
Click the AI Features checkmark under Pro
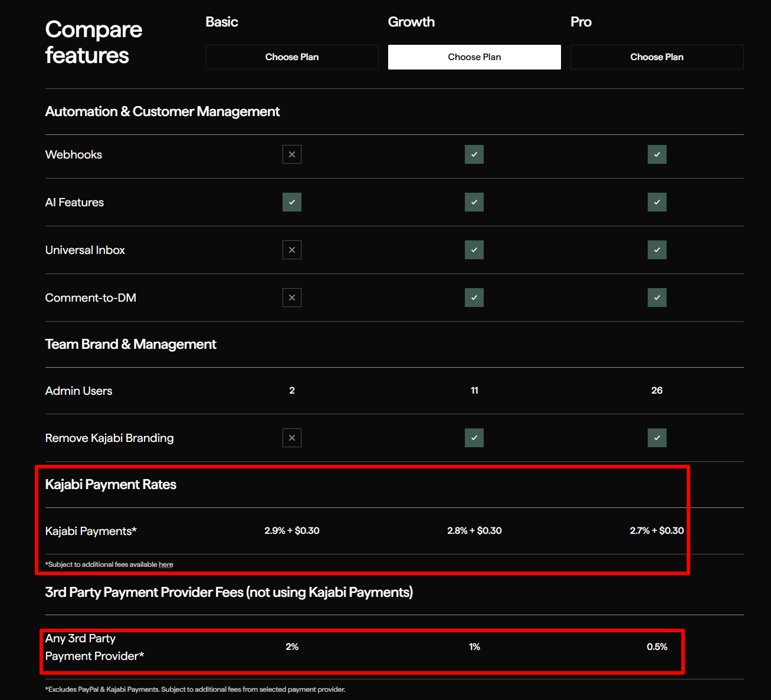(657, 202)
